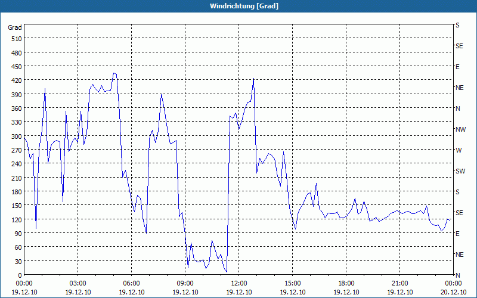Viewport: 477px width, 298px height.
Task: Select the "20.12.10" date label
Action: (x=453, y=292)
